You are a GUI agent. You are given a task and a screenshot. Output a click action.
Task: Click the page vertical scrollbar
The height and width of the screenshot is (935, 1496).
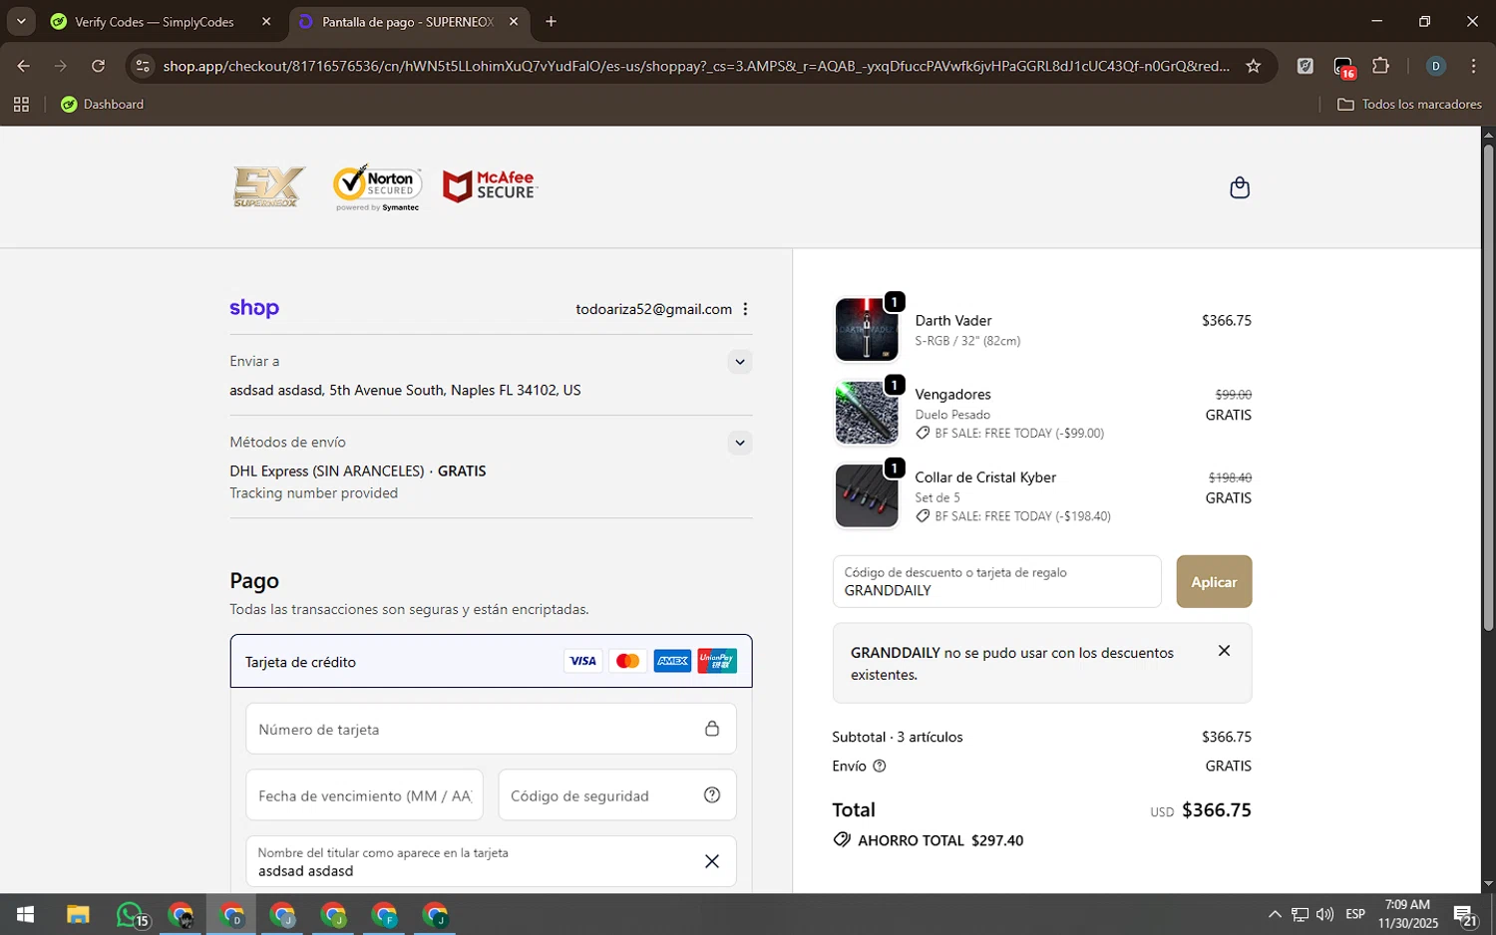tap(1488, 389)
